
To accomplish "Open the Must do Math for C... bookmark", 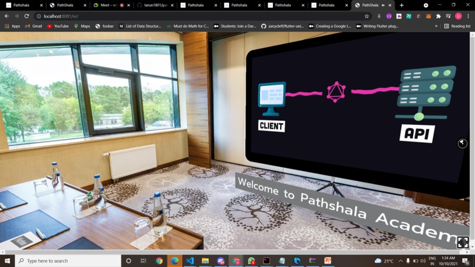I will pyautogui.click(x=188, y=26).
